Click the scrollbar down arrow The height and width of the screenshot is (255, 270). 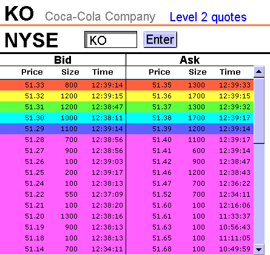point(259,249)
